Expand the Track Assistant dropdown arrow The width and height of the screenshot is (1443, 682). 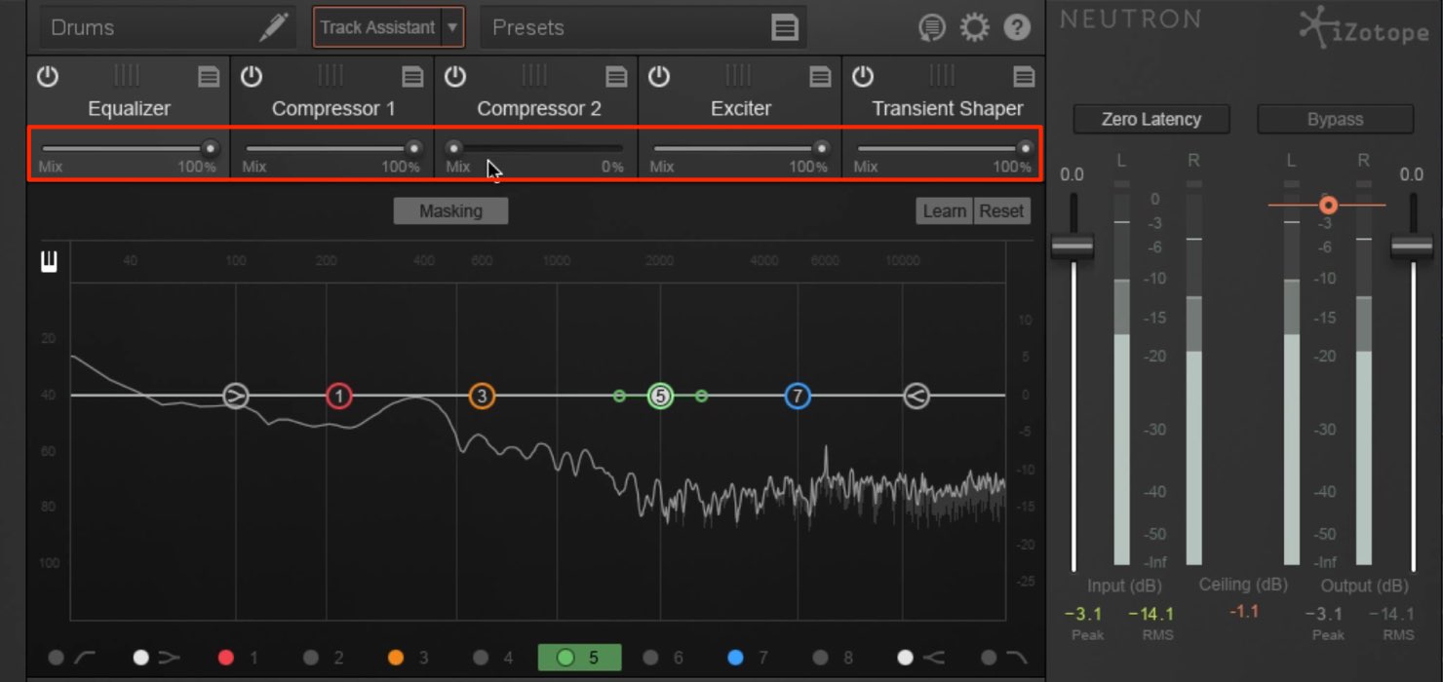[452, 27]
